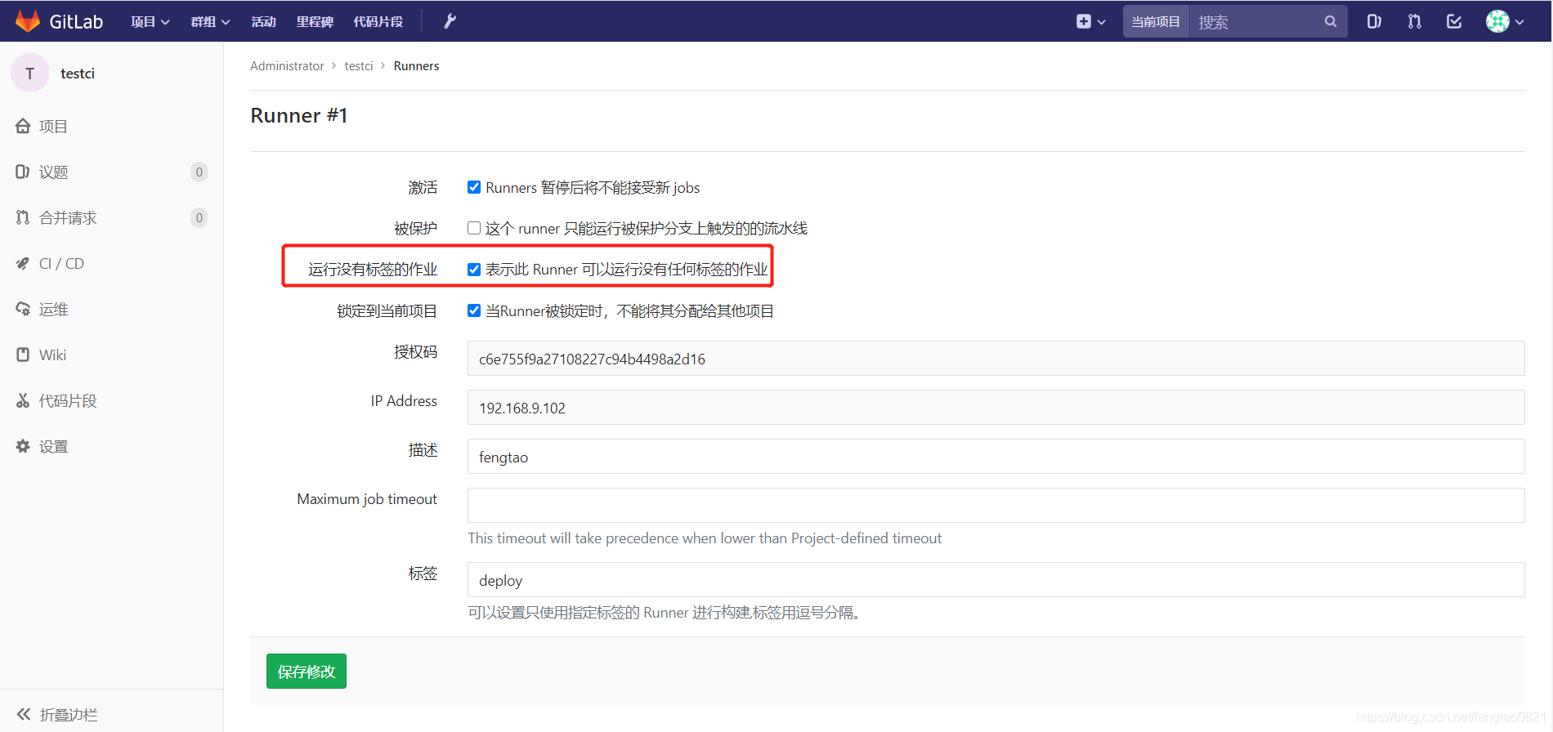Open the to-do list checkmark icon
The image size is (1553, 732).
pyautogui.click(x=1454, y=21)
